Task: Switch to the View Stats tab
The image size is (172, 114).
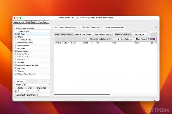Action: click(x=43, y=22)
